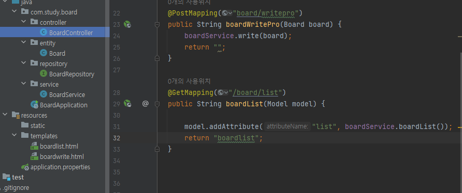
Task: Open boardwrite.html template
Action: pos(62,156)
